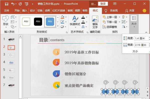This screenshot has width=150, height=99.
Task: Edit the 高度 height field 1.4 厘米
Action: pyautogui.click(x=142, y=38)
